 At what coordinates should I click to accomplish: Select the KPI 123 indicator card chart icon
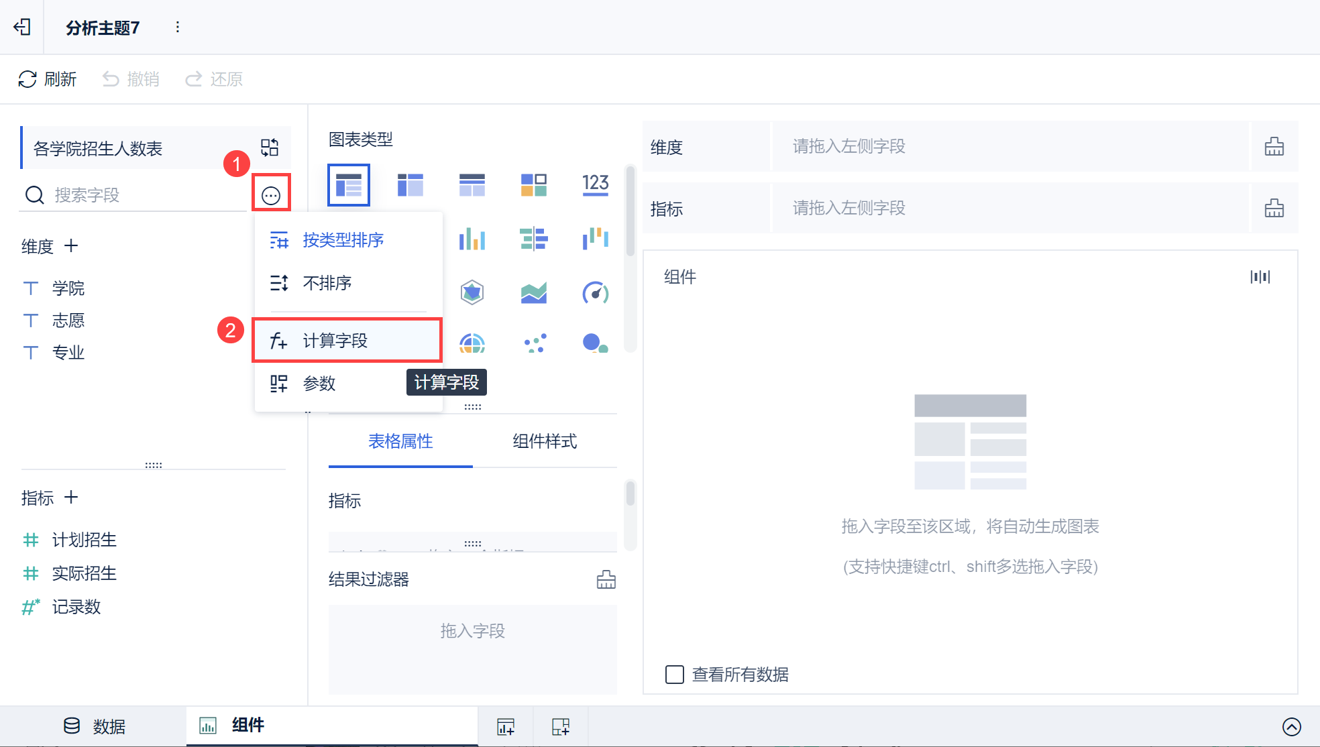pyautogui.click(x=595, y=184)
